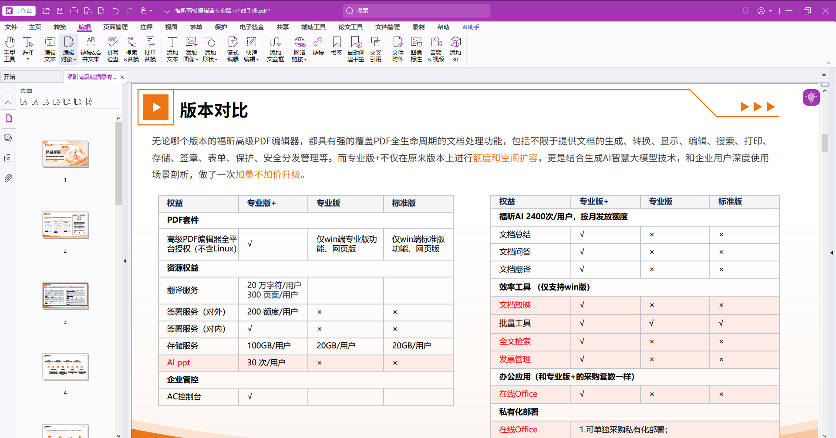Select page 1 thumbnail
This screenshot has width=836, height=438.
[65, 154]
